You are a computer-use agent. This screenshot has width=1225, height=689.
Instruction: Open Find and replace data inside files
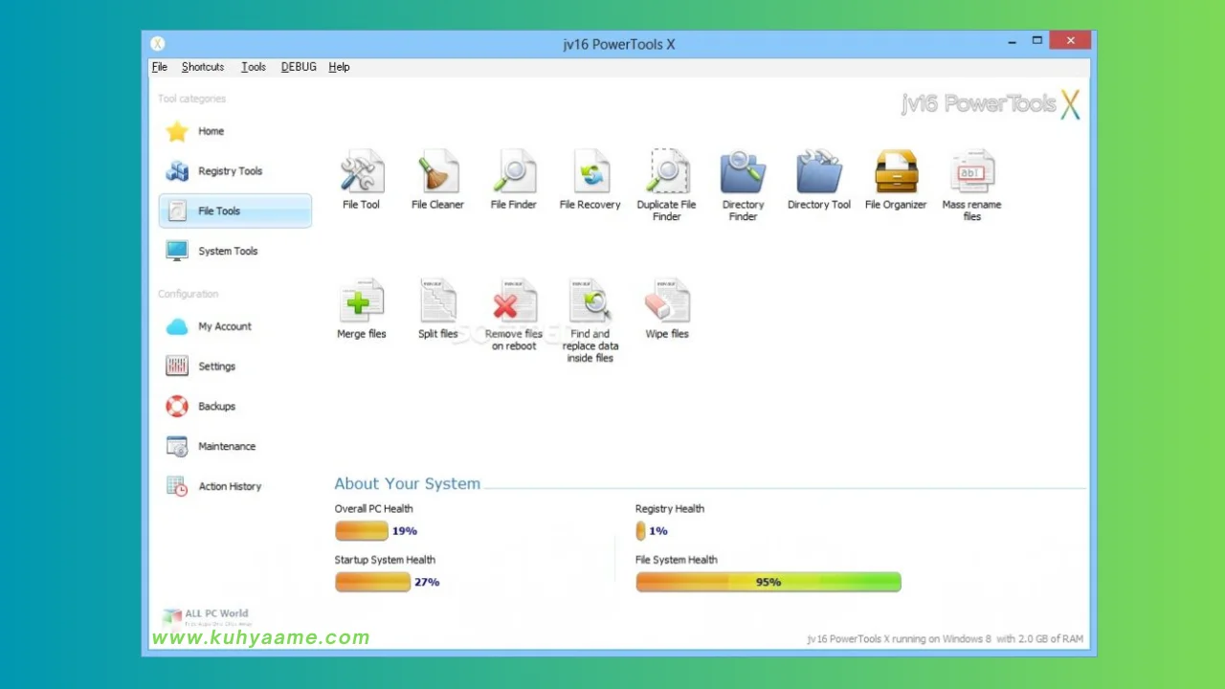tap(590, 321)
